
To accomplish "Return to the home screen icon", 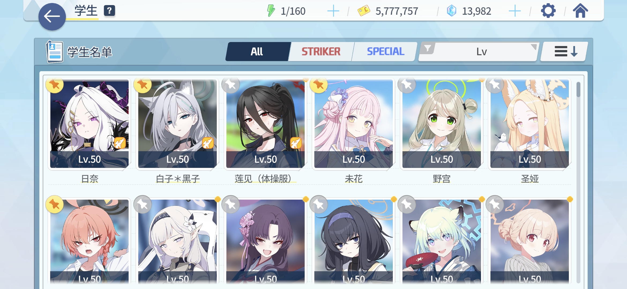I will pos(580,11).
